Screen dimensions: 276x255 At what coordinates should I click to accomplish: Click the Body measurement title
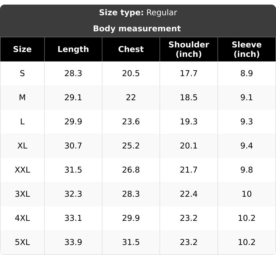137,28
